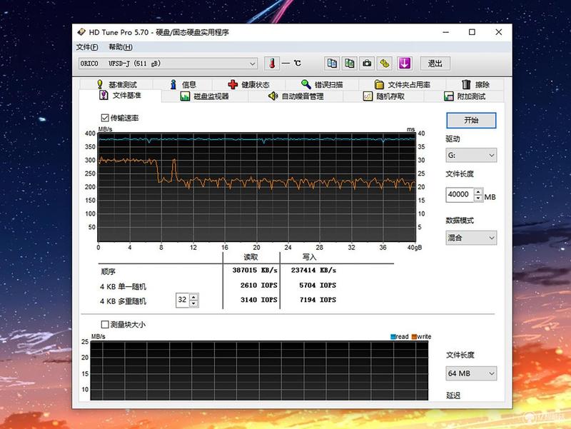Screen dimensions: 571x429
Task: Click the 40000 file length input field
Action: tap(460, 194)
